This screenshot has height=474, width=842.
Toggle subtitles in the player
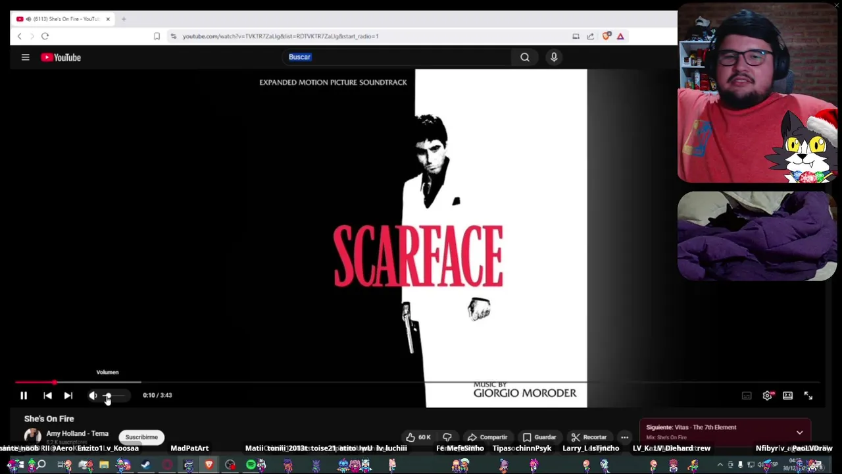pos(747,396)
